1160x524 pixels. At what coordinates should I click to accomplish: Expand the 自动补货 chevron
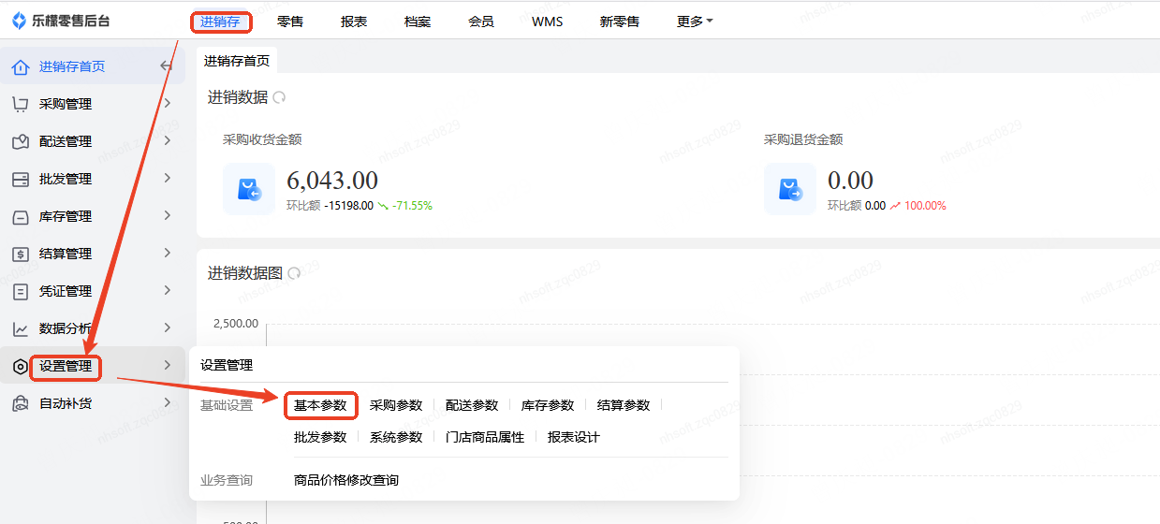[x=168, y=402]
